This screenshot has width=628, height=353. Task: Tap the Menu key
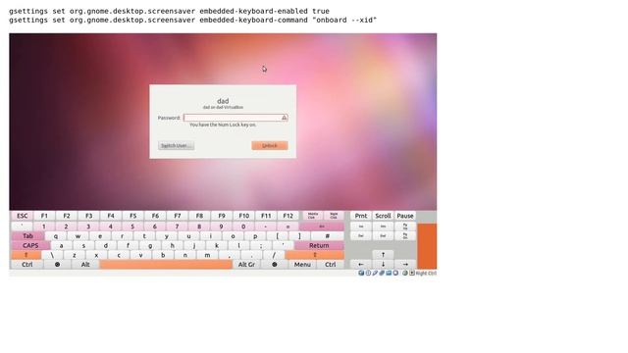pyautogui.click(x=302, y=265)
